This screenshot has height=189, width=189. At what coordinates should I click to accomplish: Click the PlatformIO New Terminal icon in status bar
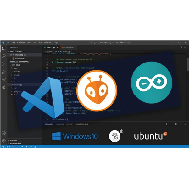click(36, 146)
